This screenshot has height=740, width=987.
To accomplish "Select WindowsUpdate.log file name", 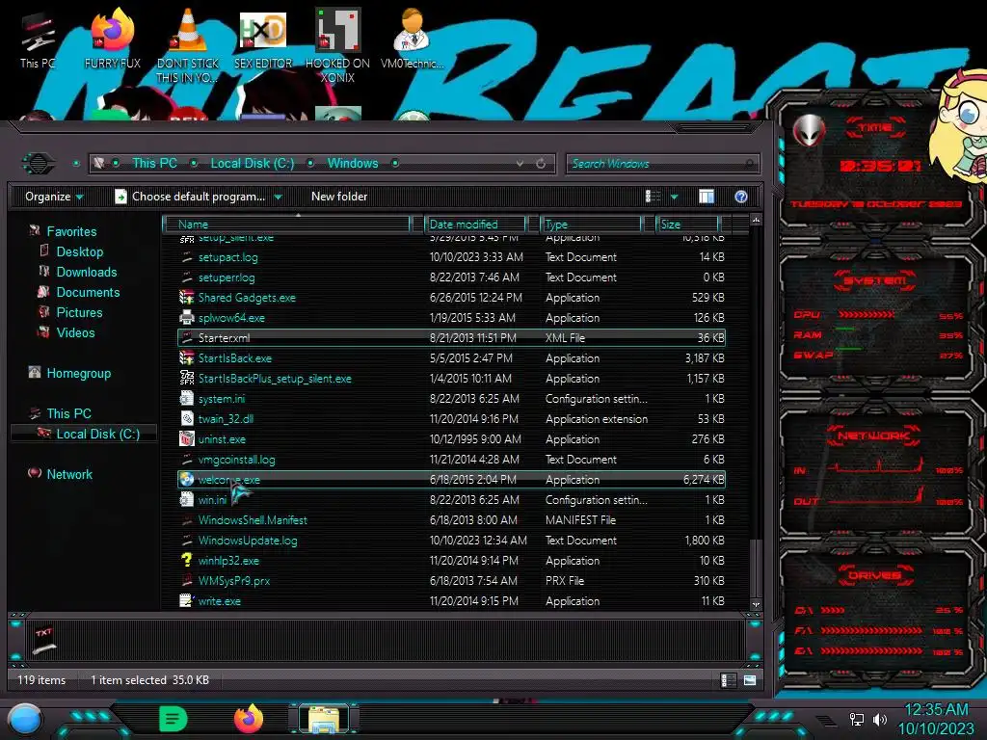I will click(x=248, y=541).
